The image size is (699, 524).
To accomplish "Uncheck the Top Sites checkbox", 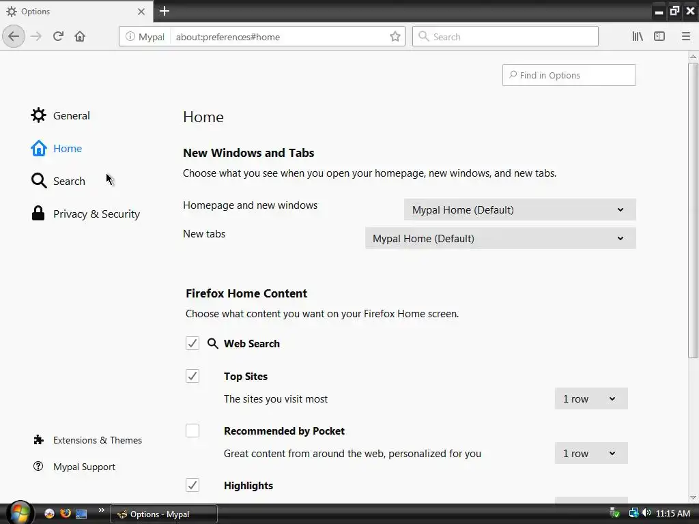I will [192, 376].
